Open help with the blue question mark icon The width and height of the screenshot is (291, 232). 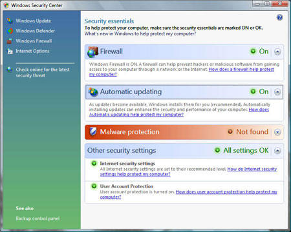pyautogui.click(x=279, y=17)
